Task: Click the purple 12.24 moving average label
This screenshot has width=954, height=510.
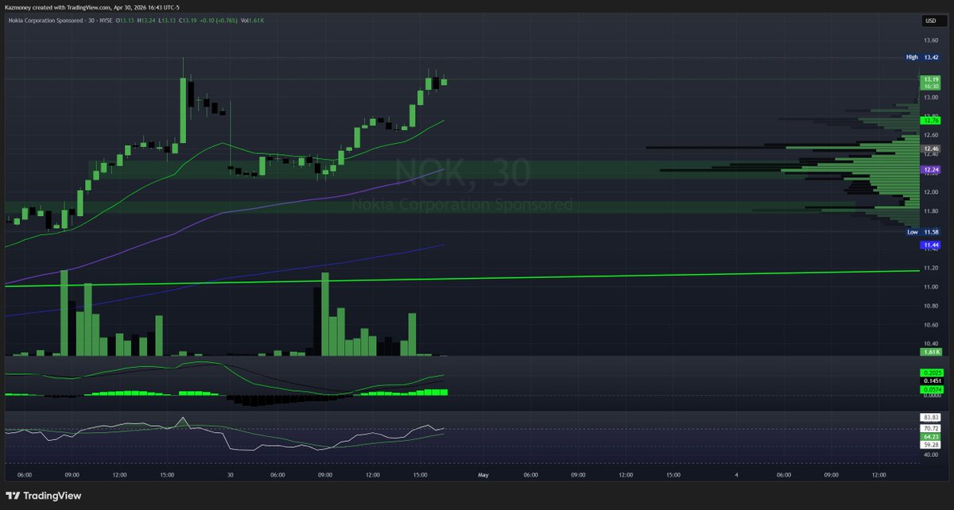Action: 931,170
